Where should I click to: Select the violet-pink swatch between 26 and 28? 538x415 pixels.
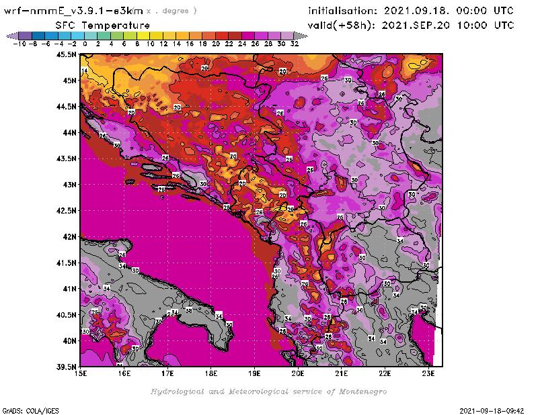tap(261, 36)
